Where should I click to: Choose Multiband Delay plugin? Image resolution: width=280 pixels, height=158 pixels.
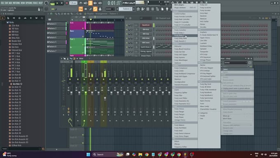click(x=209, y=46)
